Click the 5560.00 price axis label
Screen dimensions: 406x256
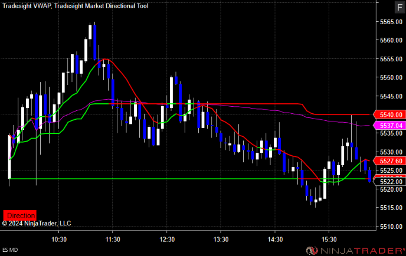(x=391, y=40)
